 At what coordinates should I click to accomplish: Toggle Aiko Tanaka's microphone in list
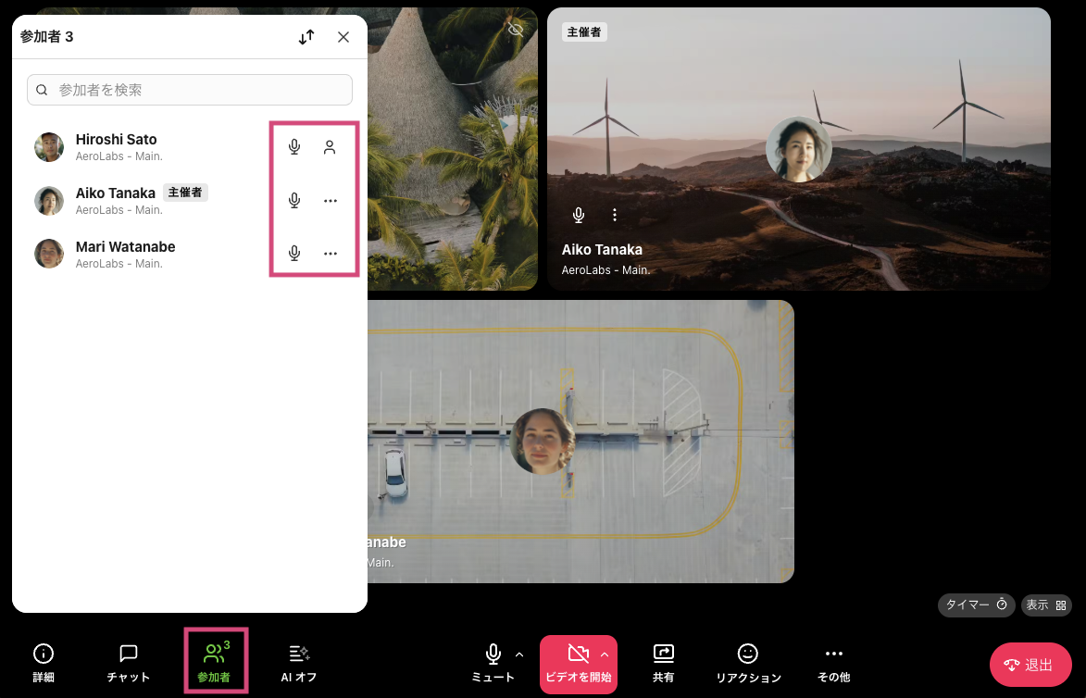tap(294, 200)
